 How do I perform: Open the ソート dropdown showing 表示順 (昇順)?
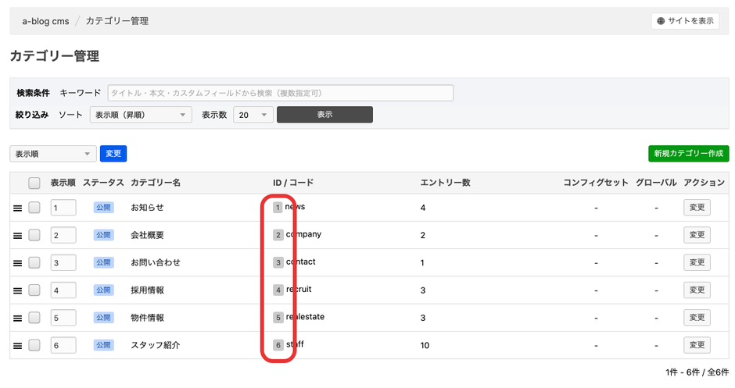[x=141, y=115]
